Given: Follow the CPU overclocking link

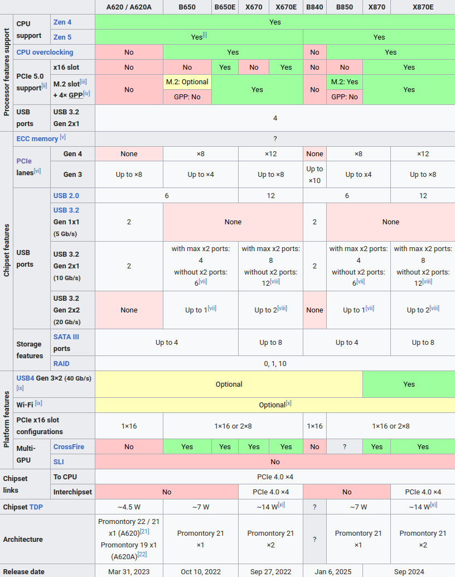Looking at the screenshot, I should [x=45, y=52].
